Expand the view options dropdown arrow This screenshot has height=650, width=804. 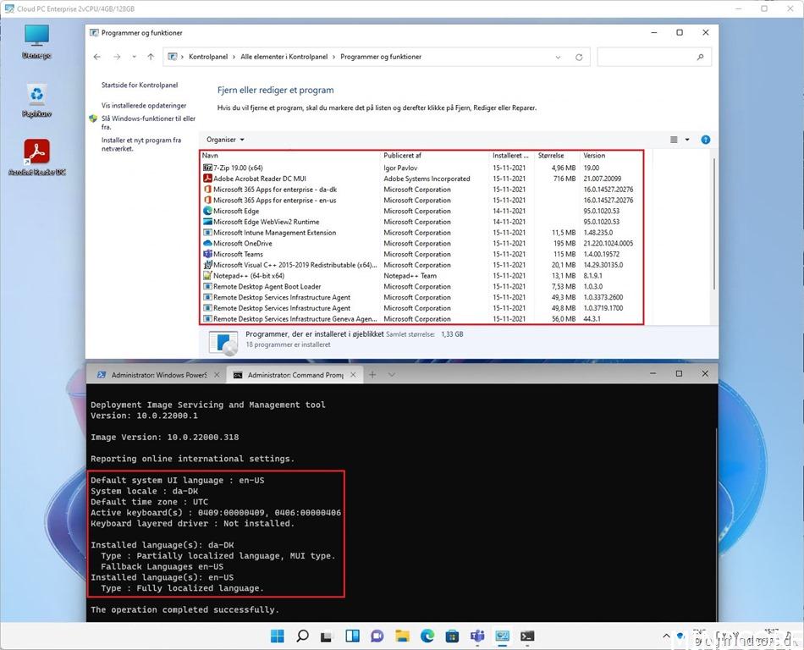pos(687,140)
